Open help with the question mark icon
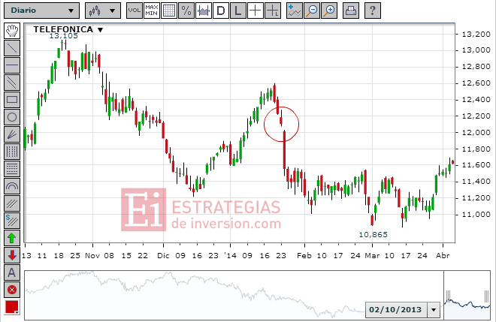This screenshot has width=496, height=322. click(x=373, y=11)
